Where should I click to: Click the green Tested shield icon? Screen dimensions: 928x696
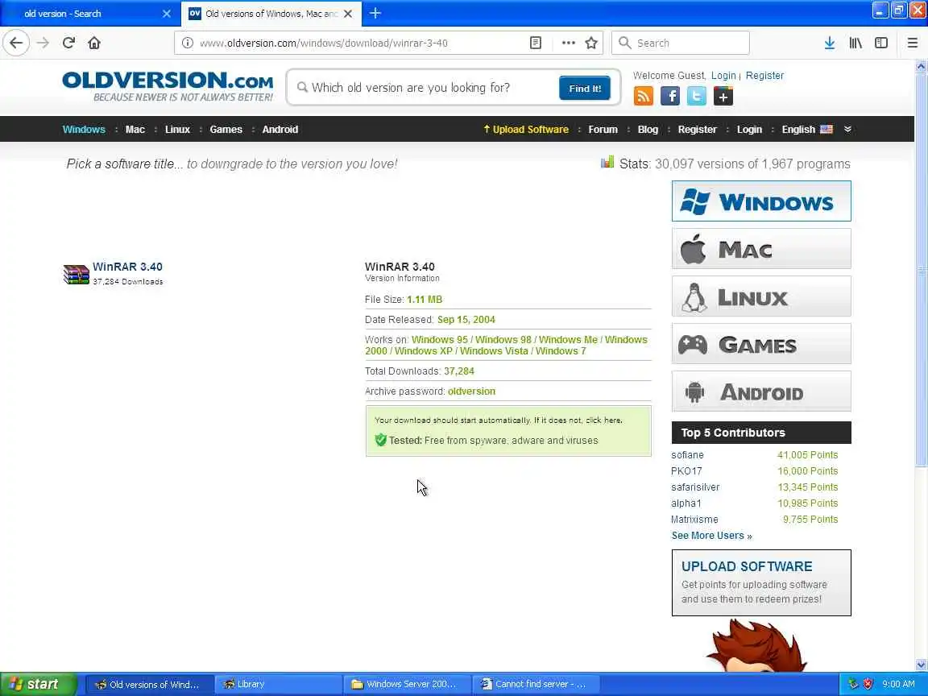tap(380, 440)
